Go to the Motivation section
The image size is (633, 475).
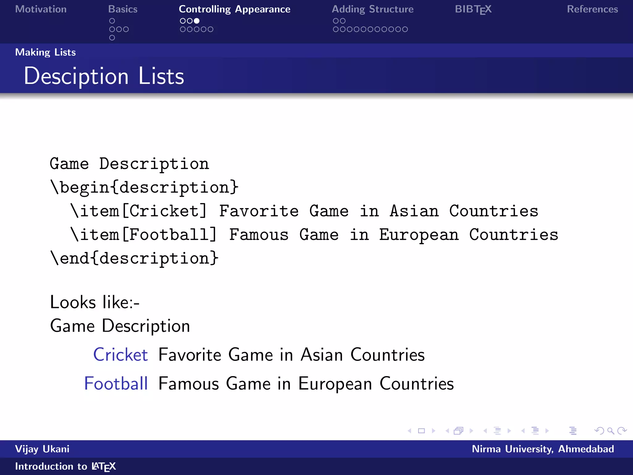[x=41, y=9]
